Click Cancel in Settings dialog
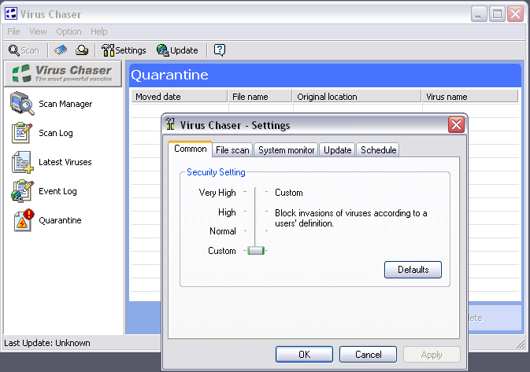This screenshot has height=372, width=530. pos(368,355)
